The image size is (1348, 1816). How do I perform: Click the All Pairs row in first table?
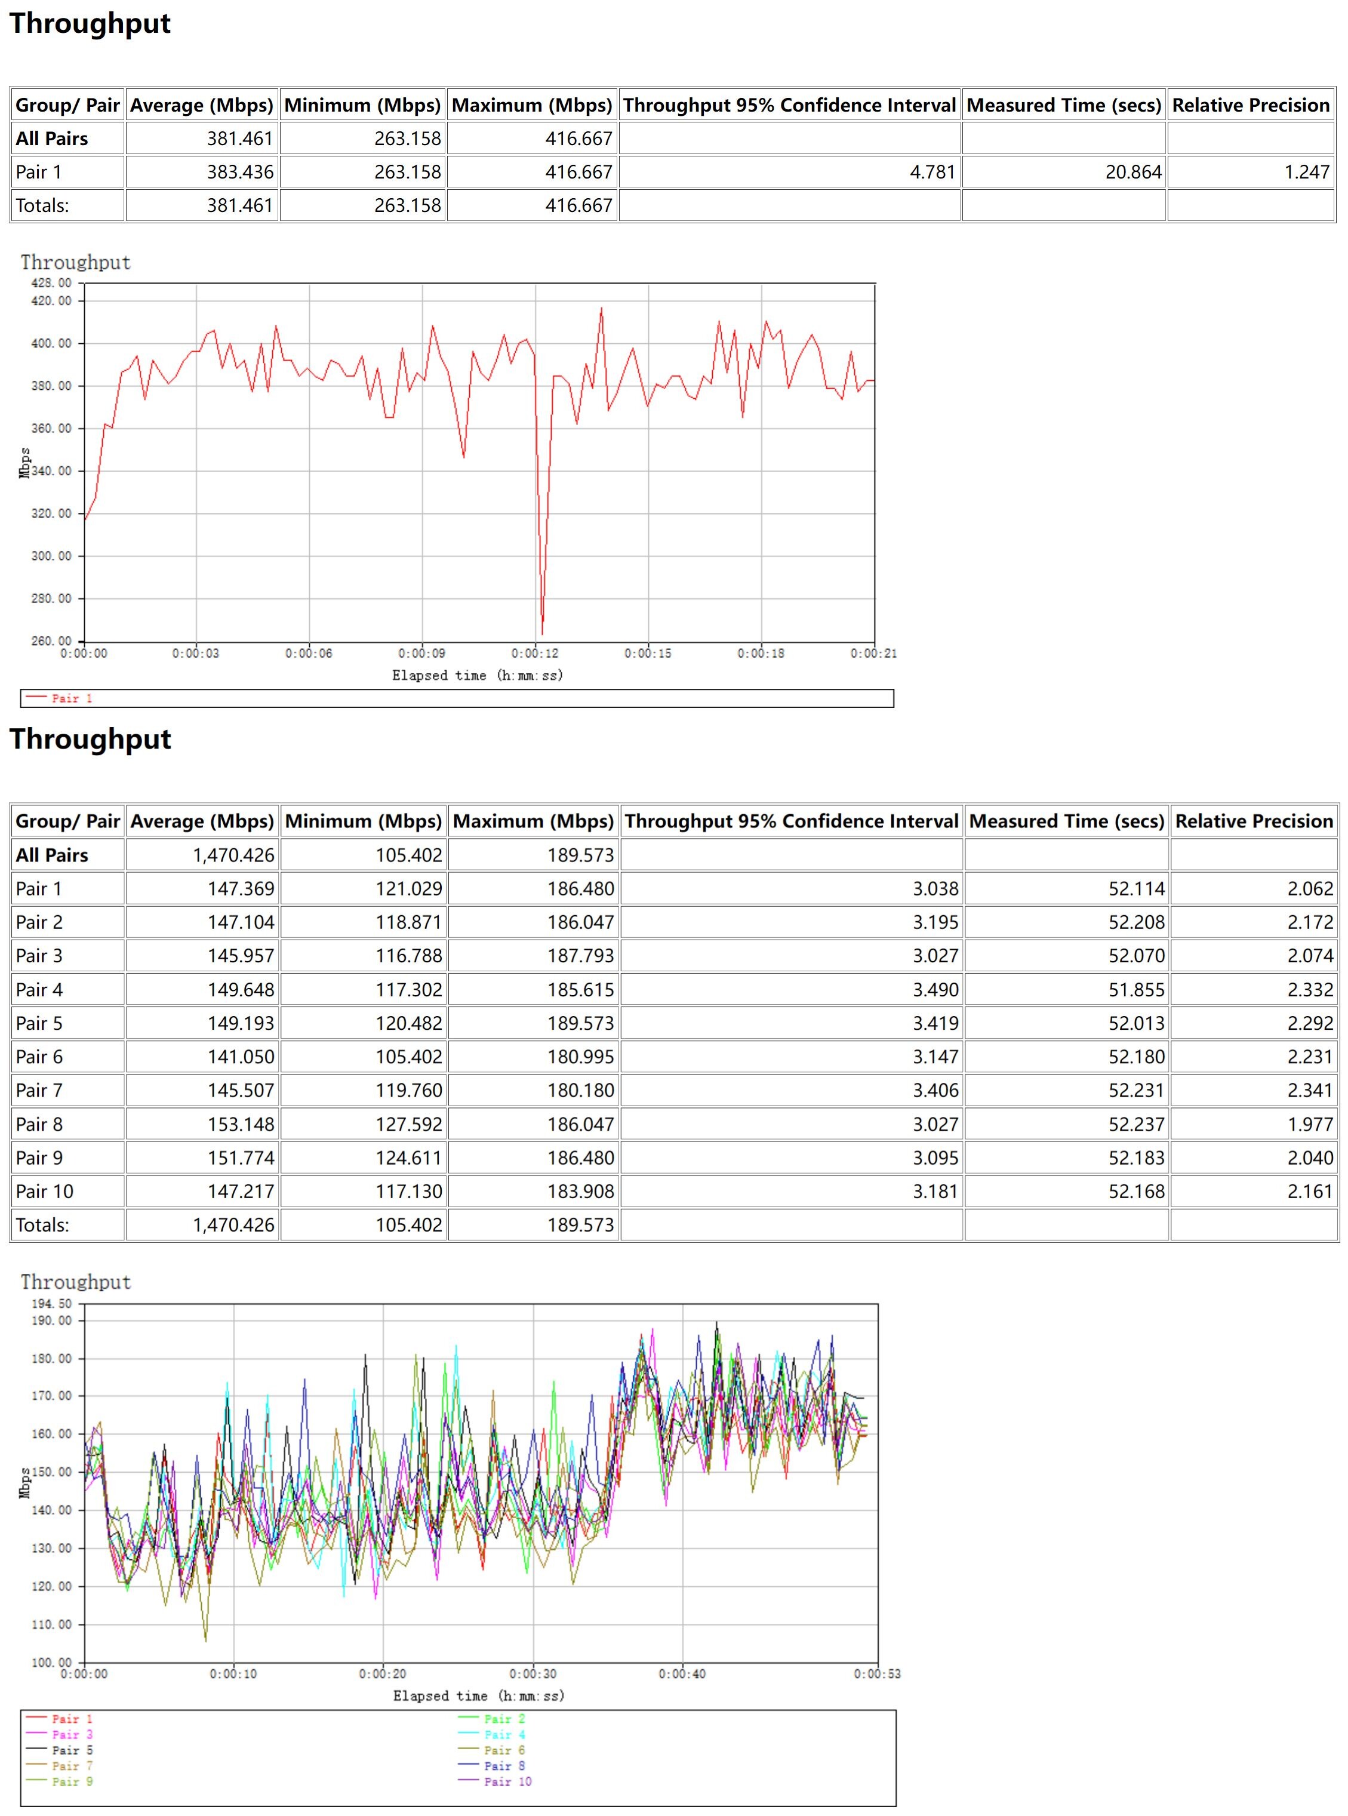(x=51, y=138)
